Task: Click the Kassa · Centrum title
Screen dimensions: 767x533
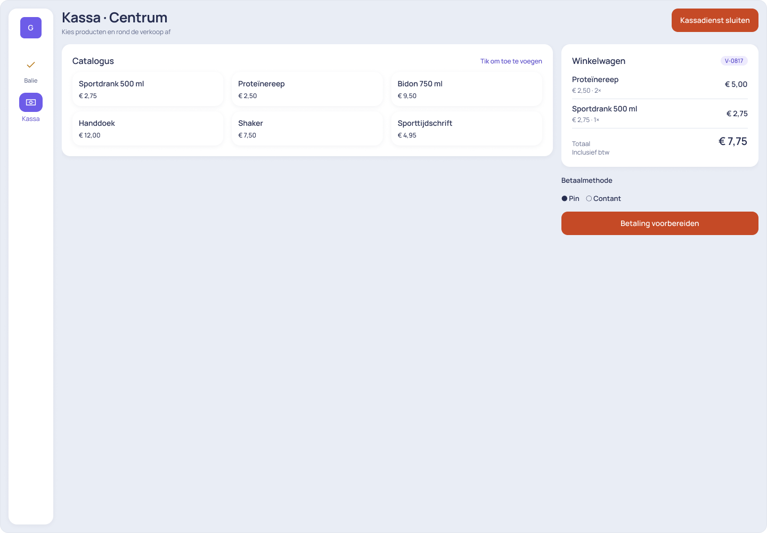Action: point(115,18)
